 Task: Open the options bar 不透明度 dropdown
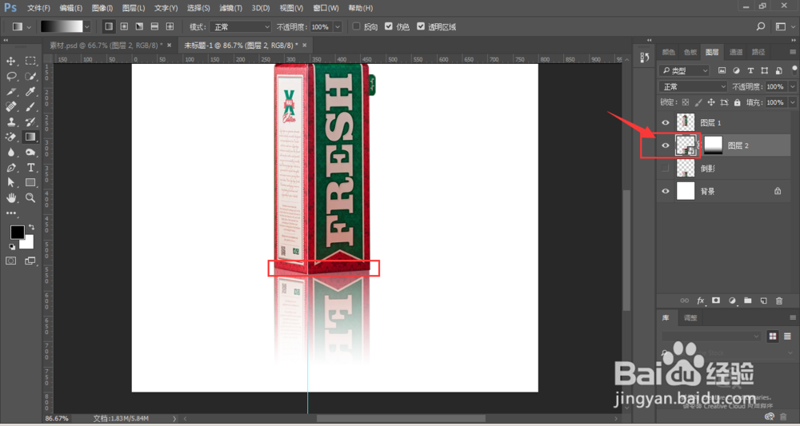click(x=338, y=26)
